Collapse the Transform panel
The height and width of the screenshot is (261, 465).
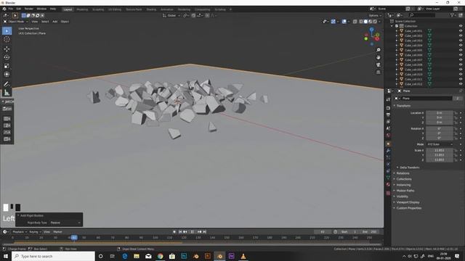403,106
